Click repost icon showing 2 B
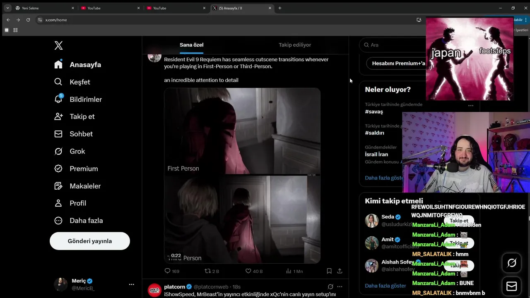Viewport: 530px width, 298px height. [208, 271]
